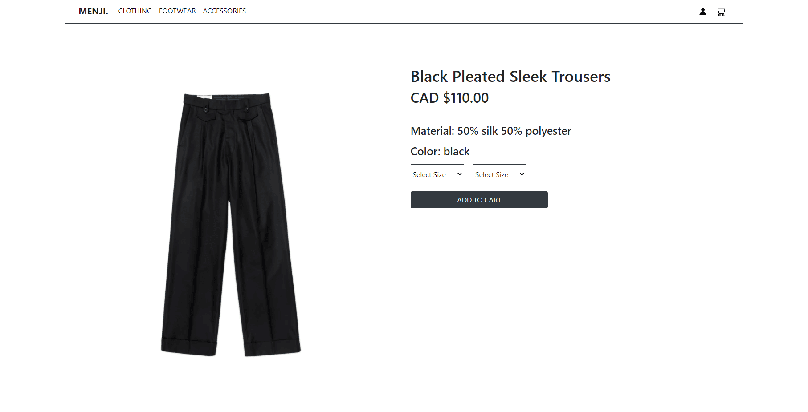
Task: Open the FOOTWEAR menu
Action: [177, 11]
